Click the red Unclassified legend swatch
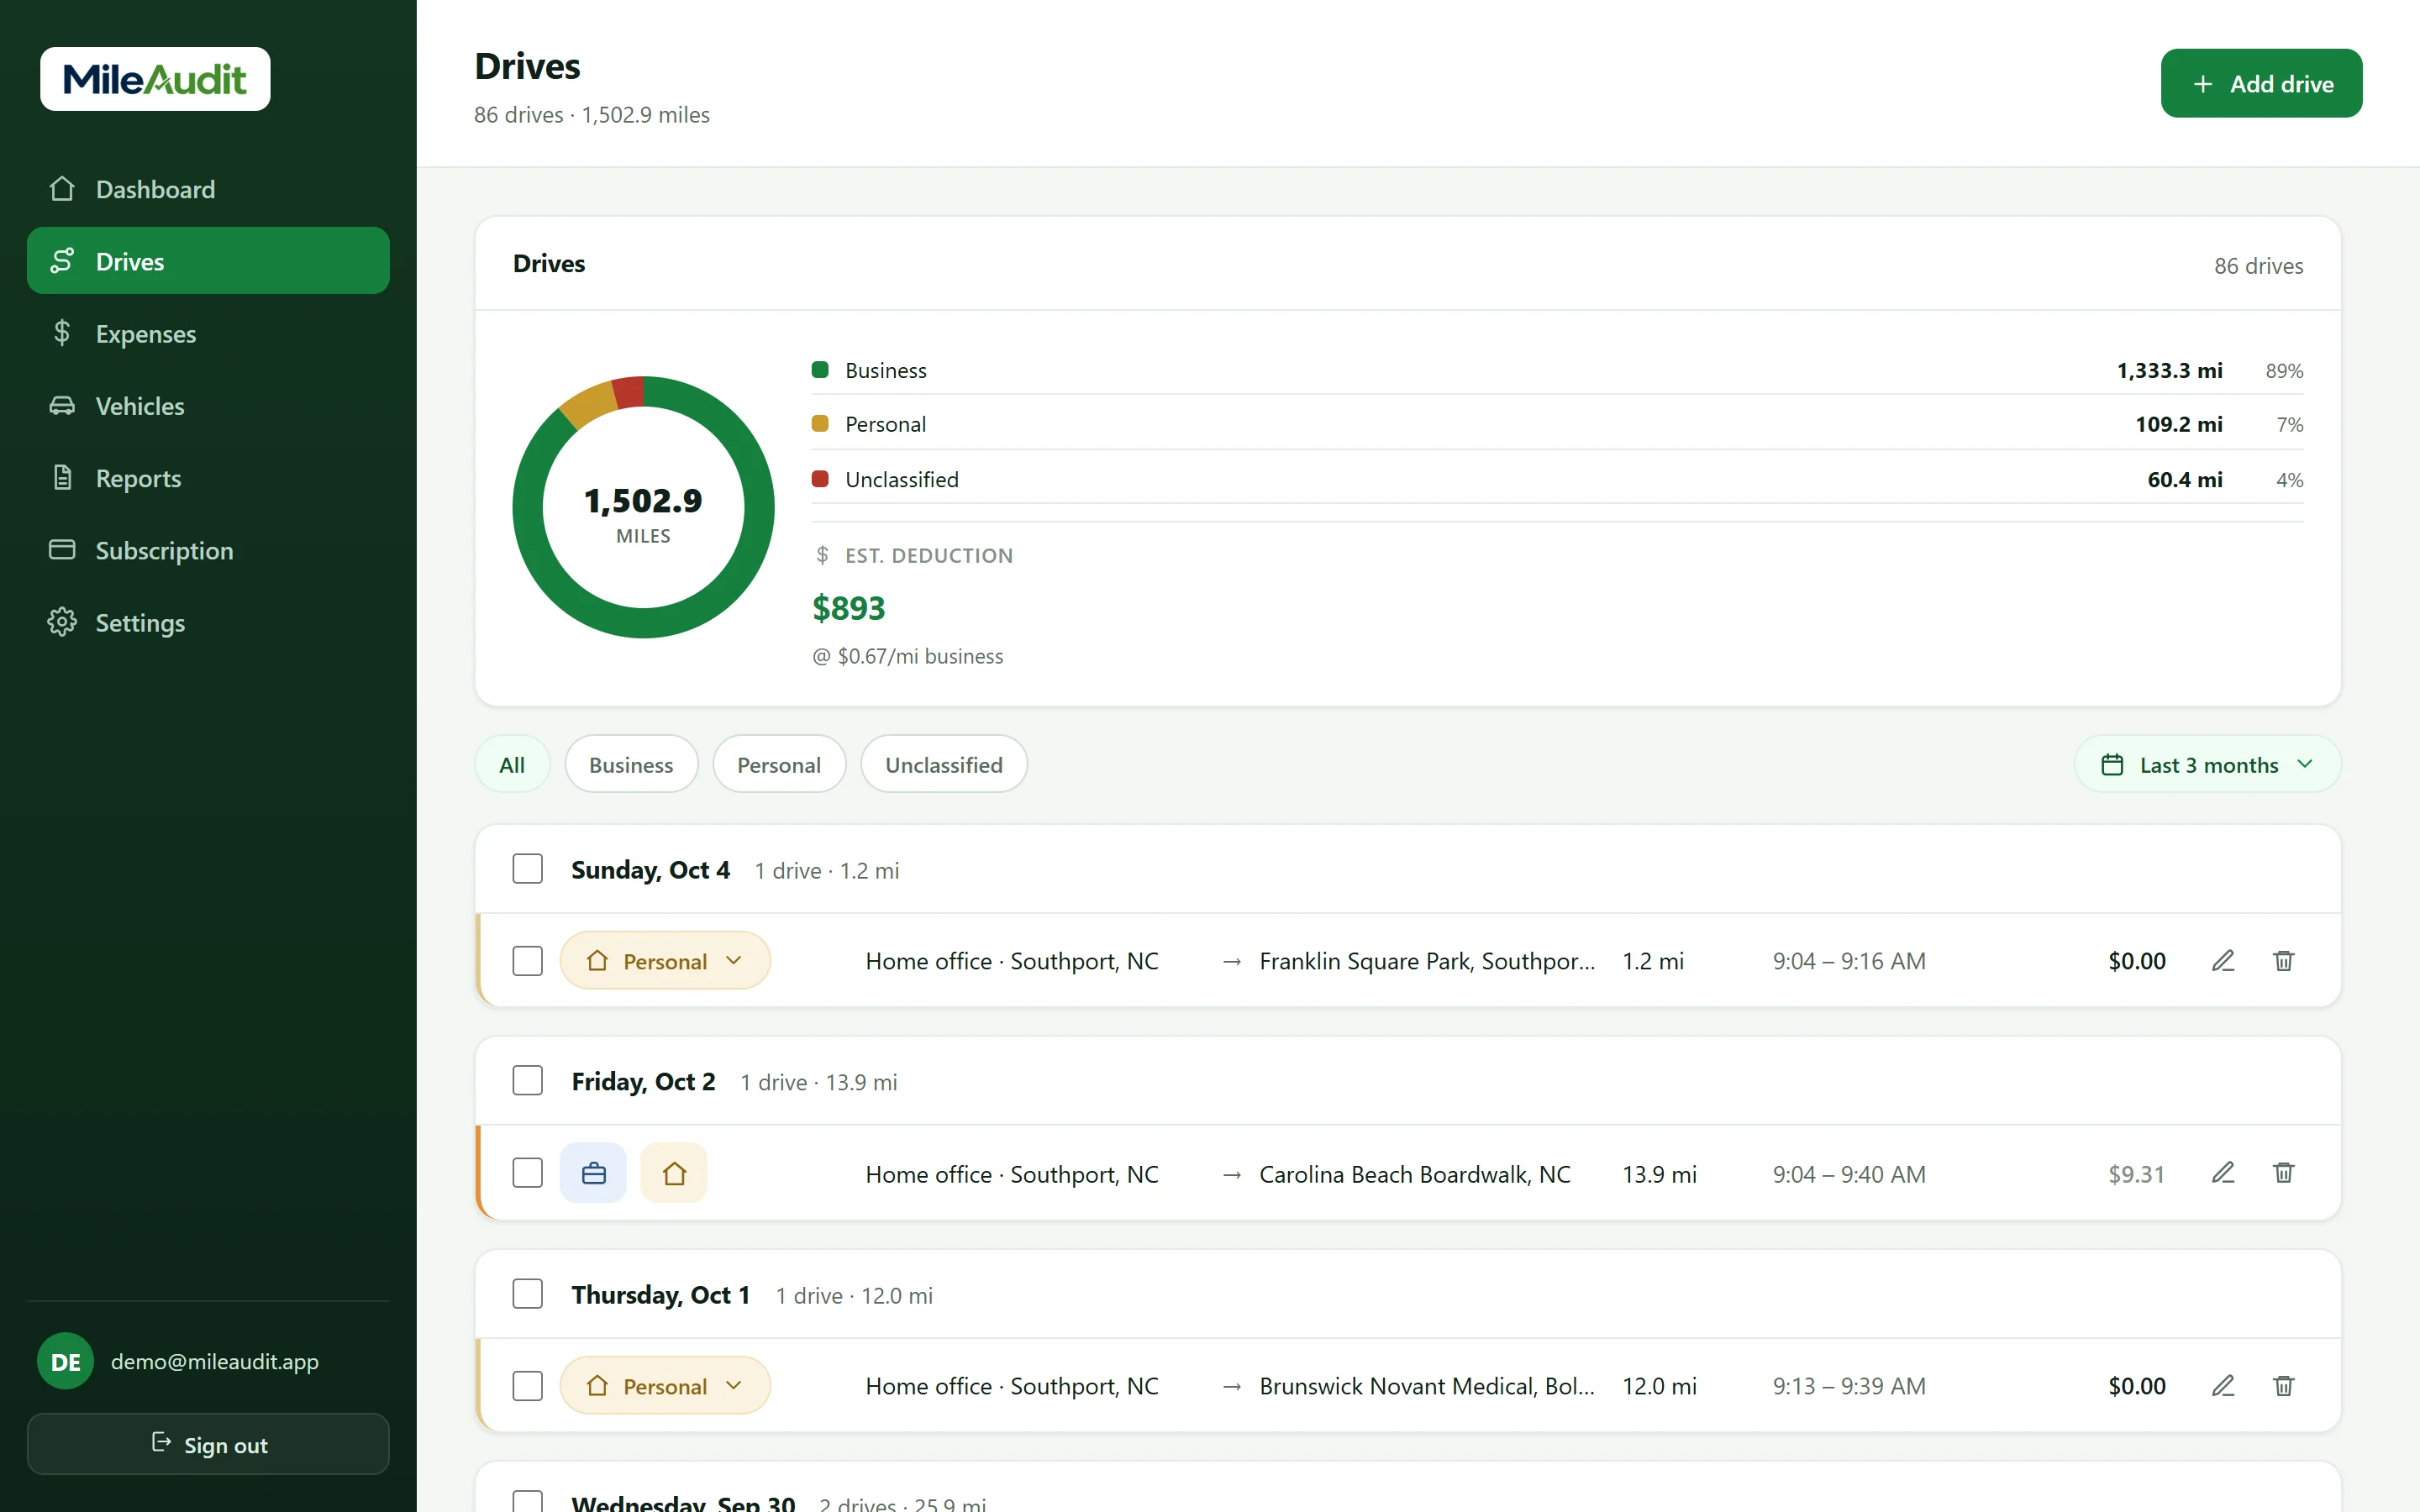 [x=820, y=479]
